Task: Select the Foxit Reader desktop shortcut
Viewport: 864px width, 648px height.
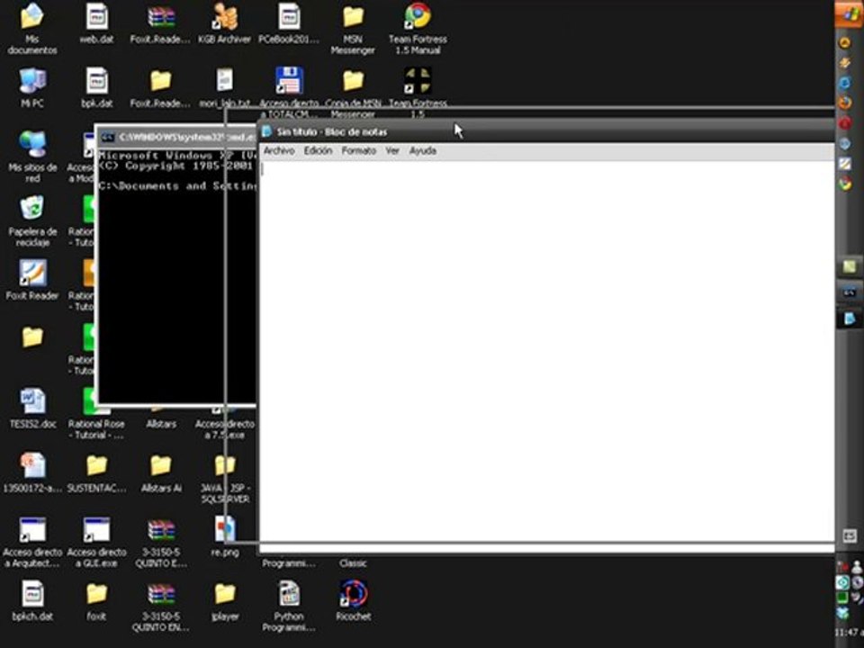Action: [x=32, y=279]
